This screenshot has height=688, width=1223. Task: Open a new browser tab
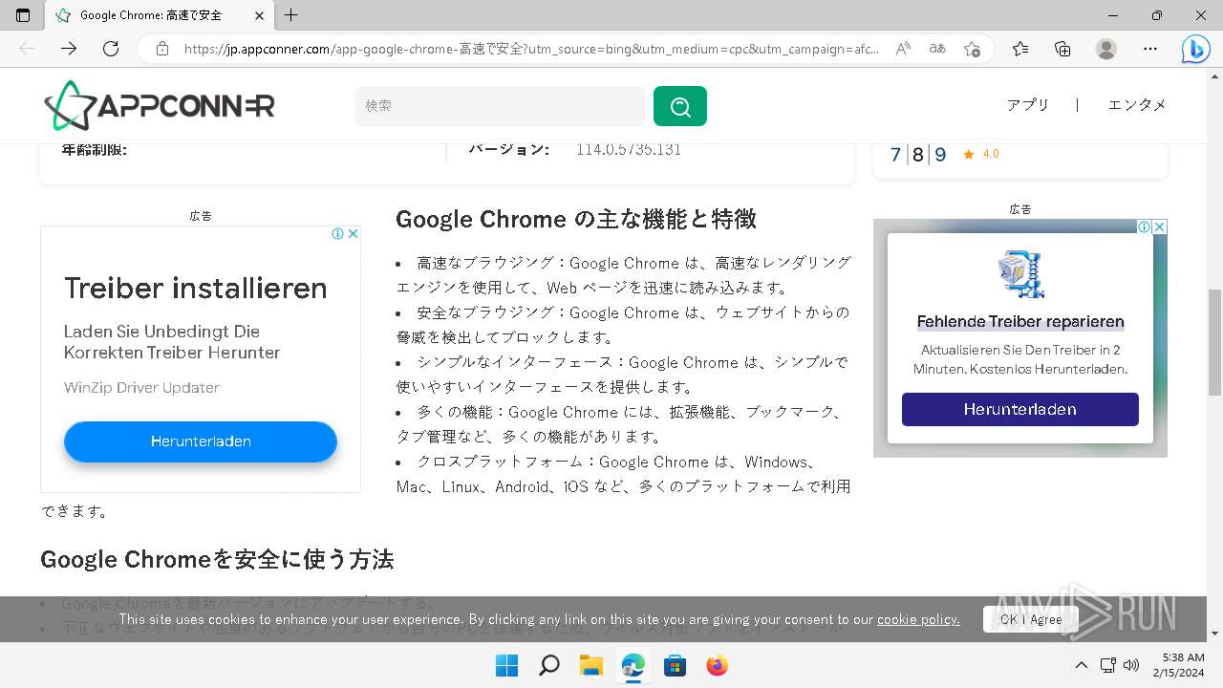click(291, 15)
